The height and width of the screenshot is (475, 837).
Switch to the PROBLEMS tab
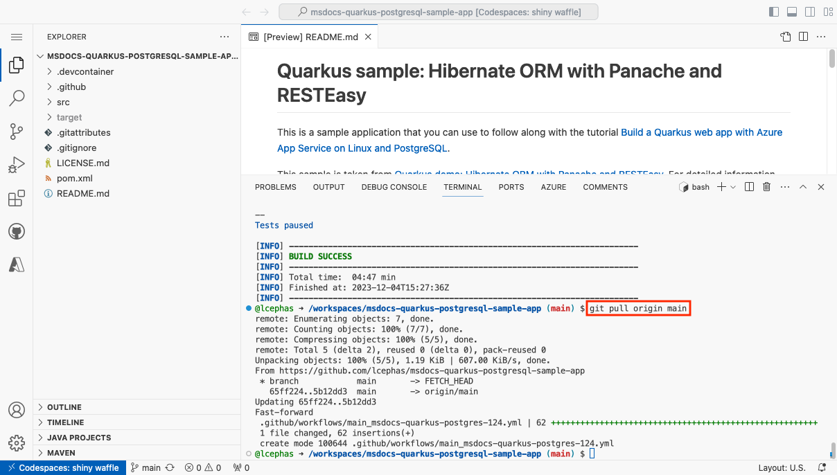(x=276, y=187)
